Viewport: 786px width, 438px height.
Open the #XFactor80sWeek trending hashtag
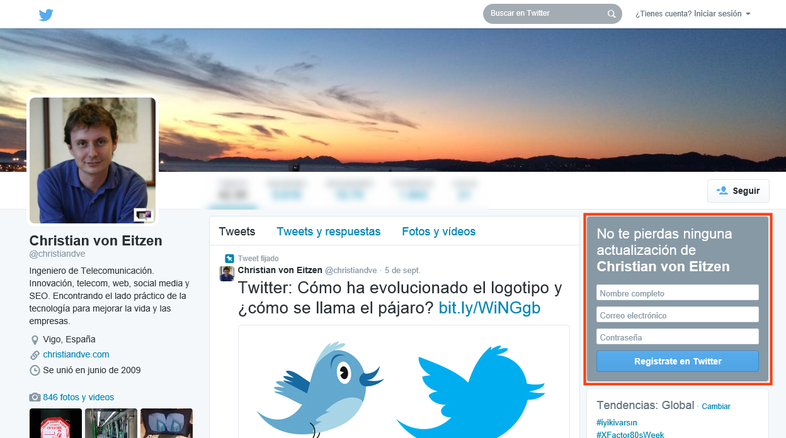pyautogui.click(x=630, y=434)
